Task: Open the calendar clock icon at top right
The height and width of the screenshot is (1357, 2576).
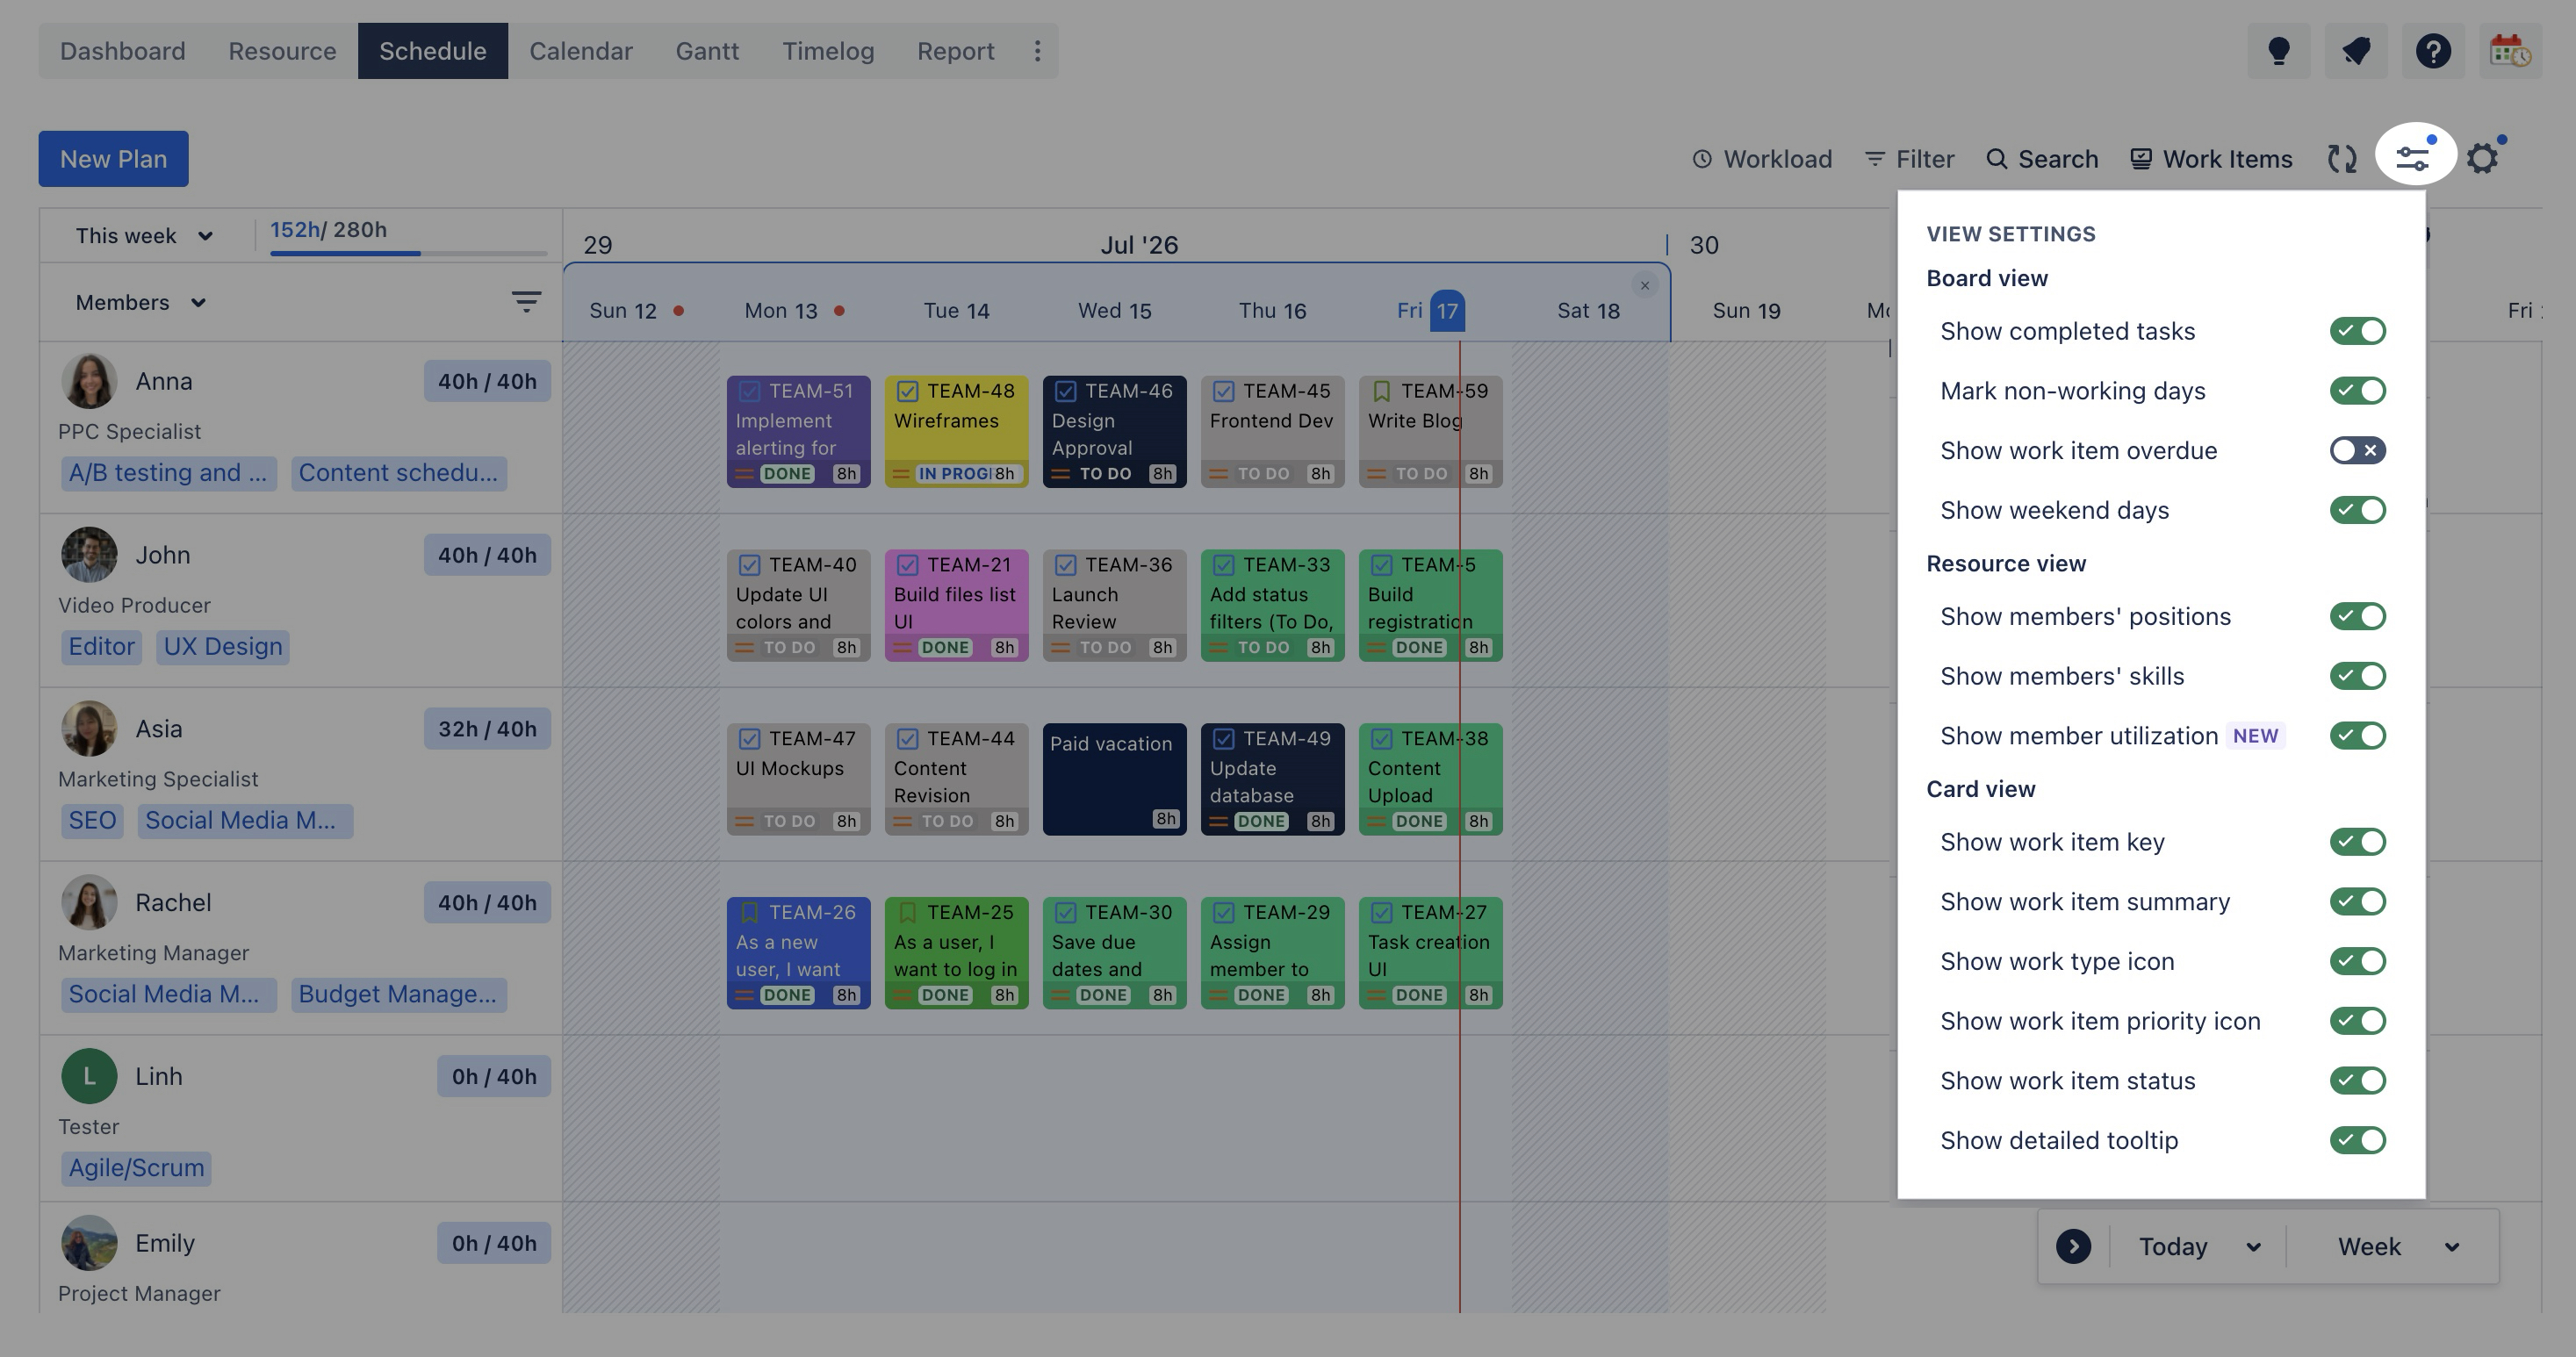Action: tap(2510, 51)
